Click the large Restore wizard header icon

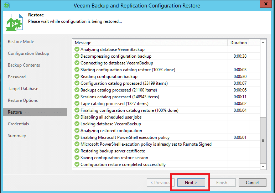click(14, 22)
